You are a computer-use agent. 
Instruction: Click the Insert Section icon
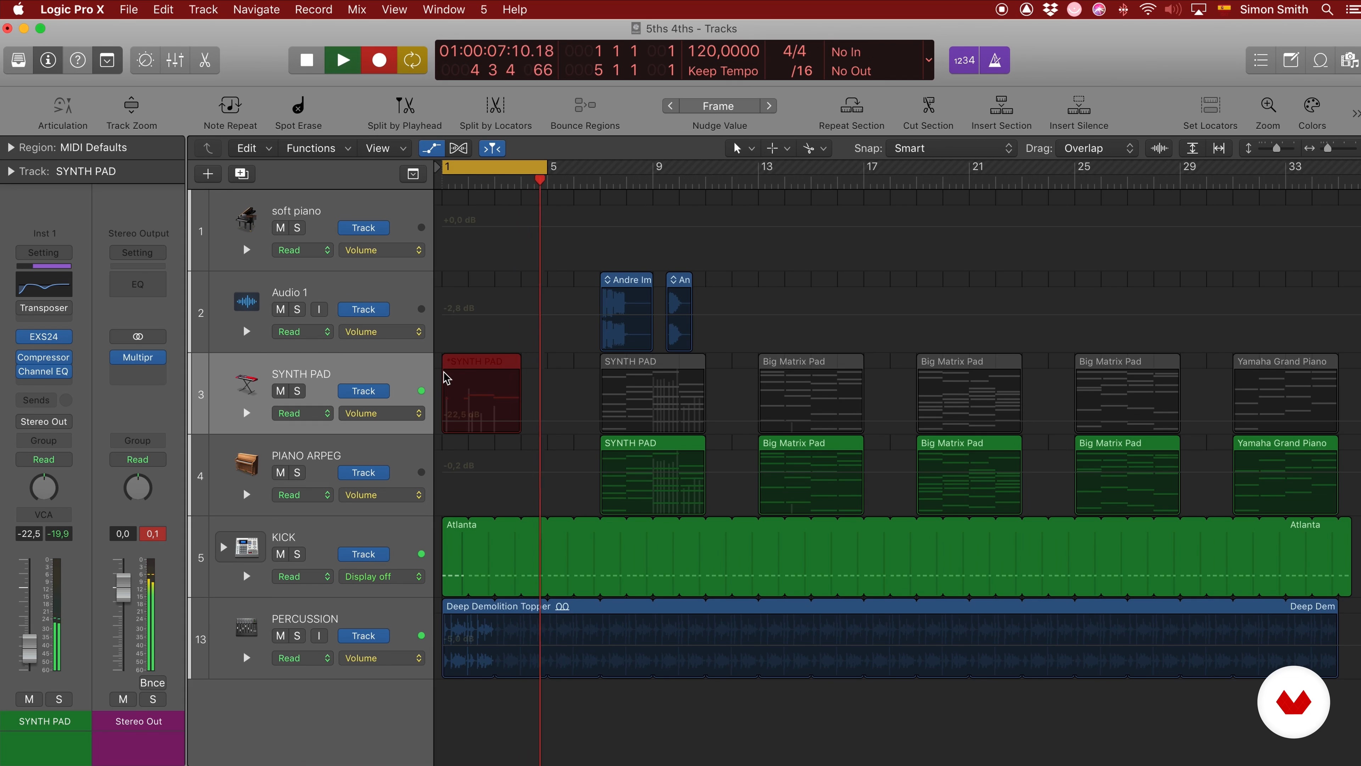(x=1001, y=106)
